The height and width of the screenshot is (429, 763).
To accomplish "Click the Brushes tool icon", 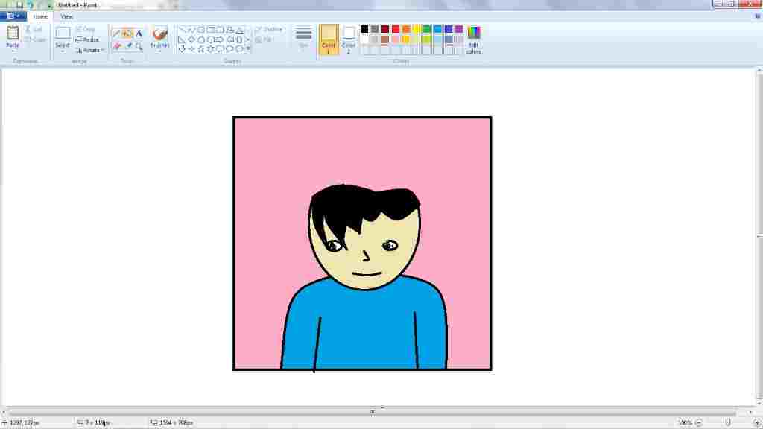I will pos(159,34).
